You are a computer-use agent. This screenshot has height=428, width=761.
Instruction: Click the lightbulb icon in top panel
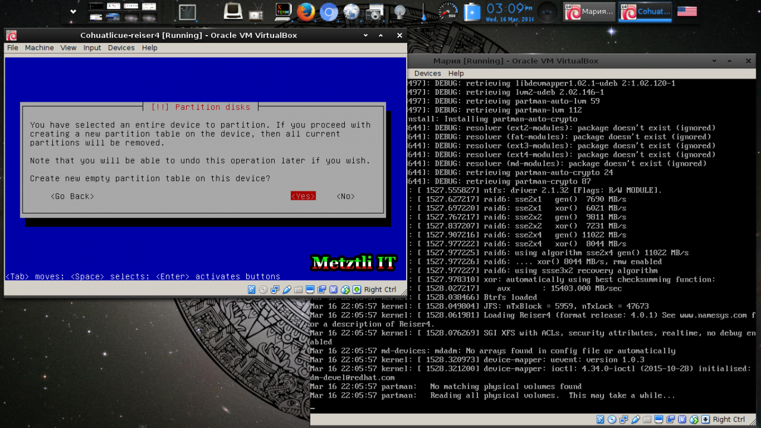(400, 12)
